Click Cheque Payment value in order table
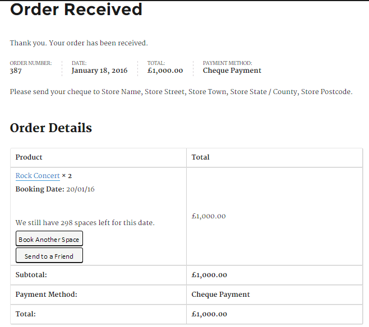The height and width of the screenshot is (327, 369). (220, 295)
